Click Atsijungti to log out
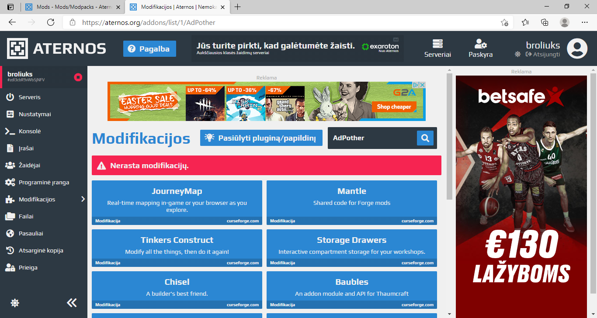 [x=543, y=54]
